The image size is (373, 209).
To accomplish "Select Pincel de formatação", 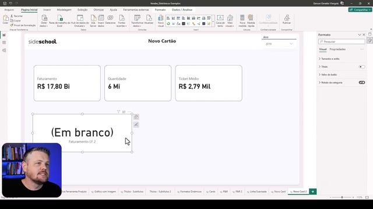I will [x=23, y=25].
